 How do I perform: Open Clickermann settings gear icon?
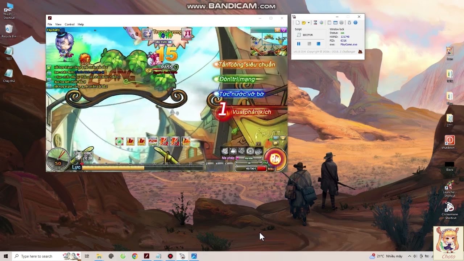point(341,22)
